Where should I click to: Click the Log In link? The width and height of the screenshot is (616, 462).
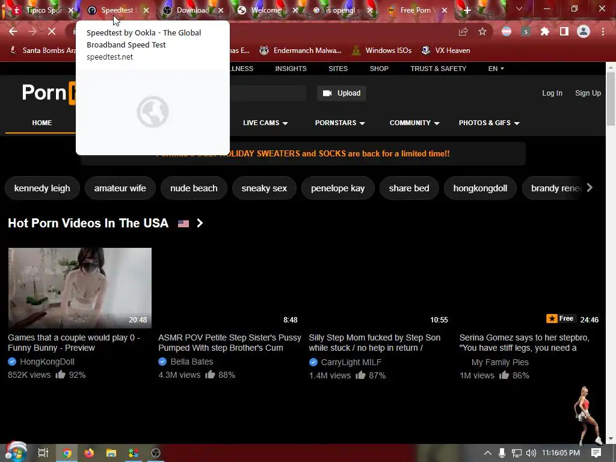[552, 93]
